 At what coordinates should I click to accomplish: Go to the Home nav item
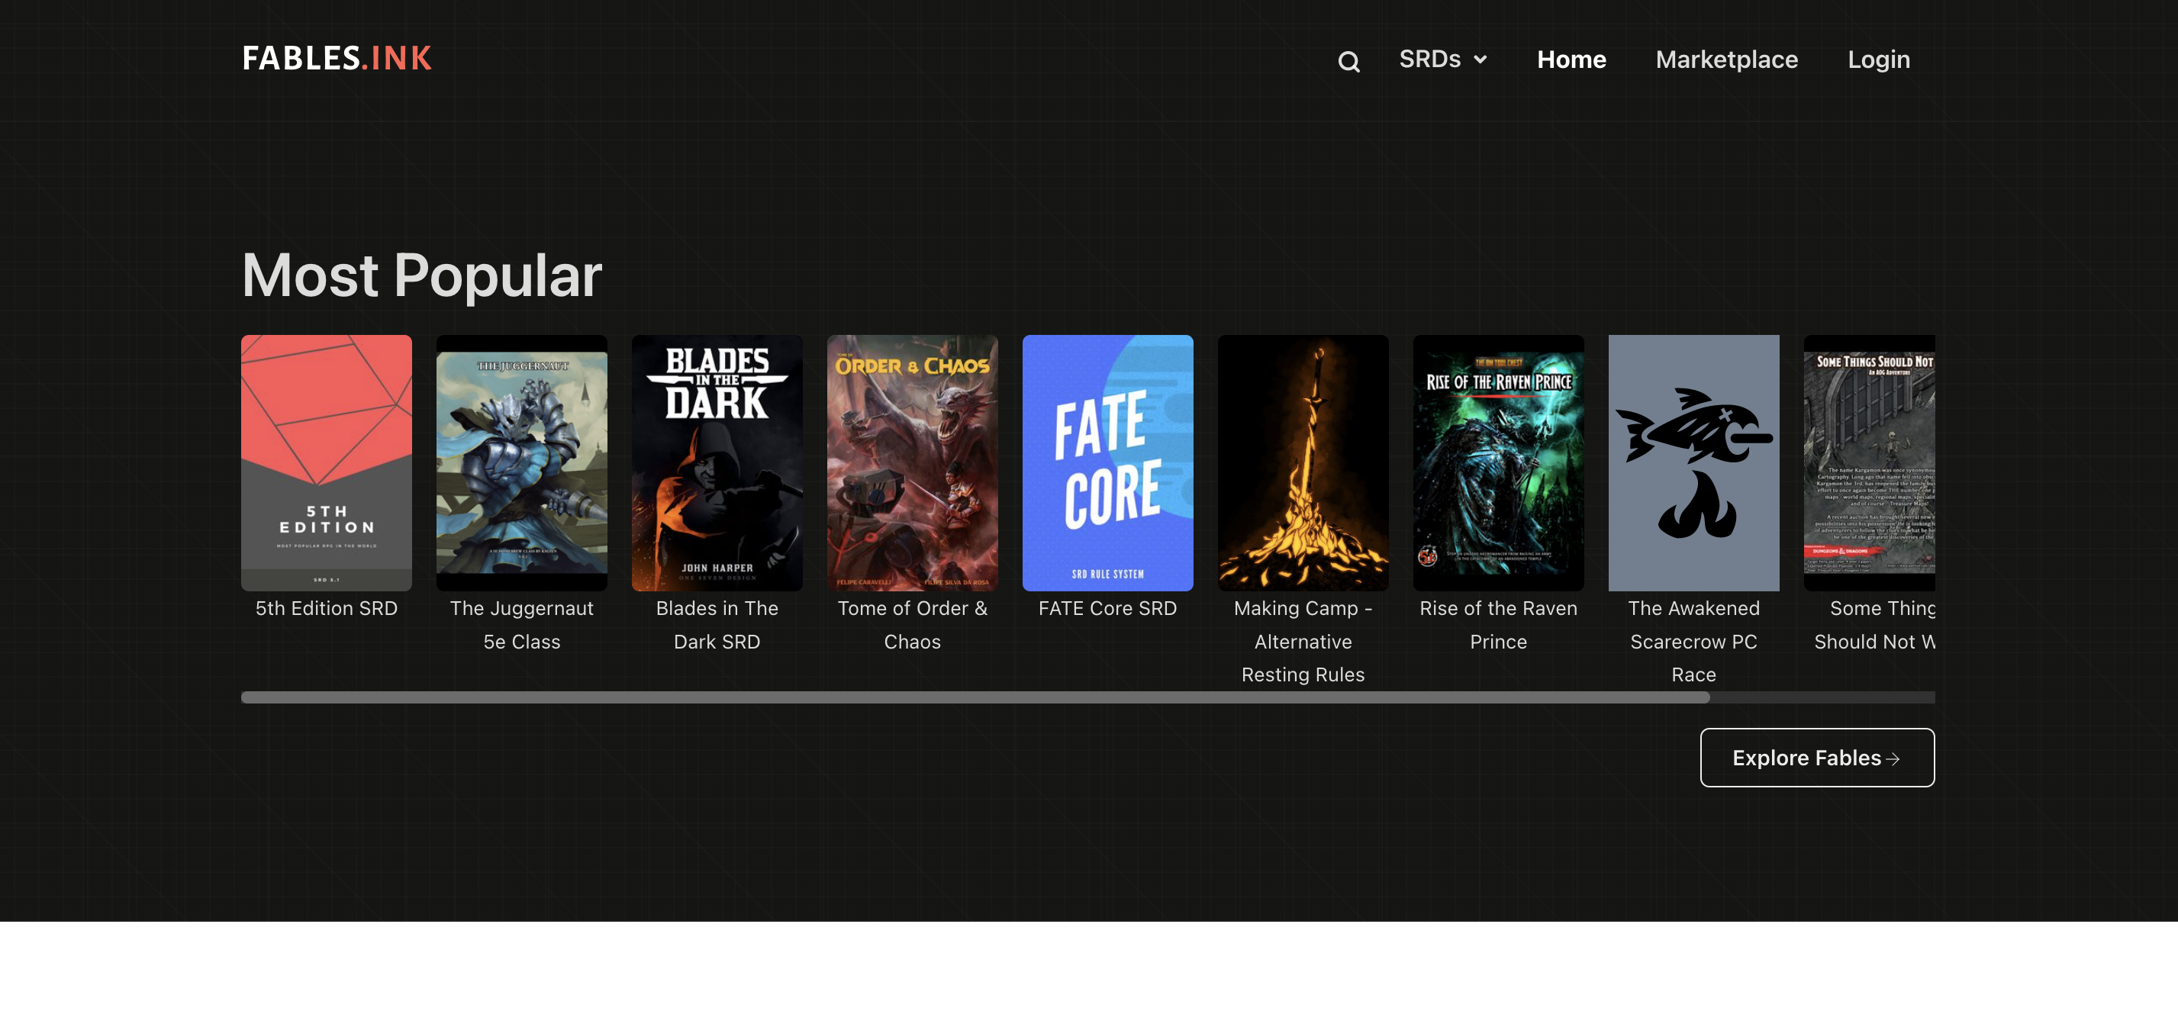(x=1571, y=60)
